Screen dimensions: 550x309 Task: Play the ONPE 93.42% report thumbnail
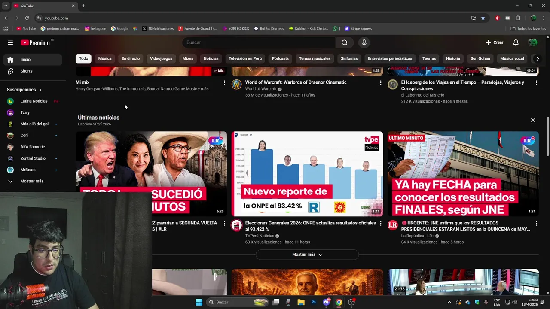307,174
